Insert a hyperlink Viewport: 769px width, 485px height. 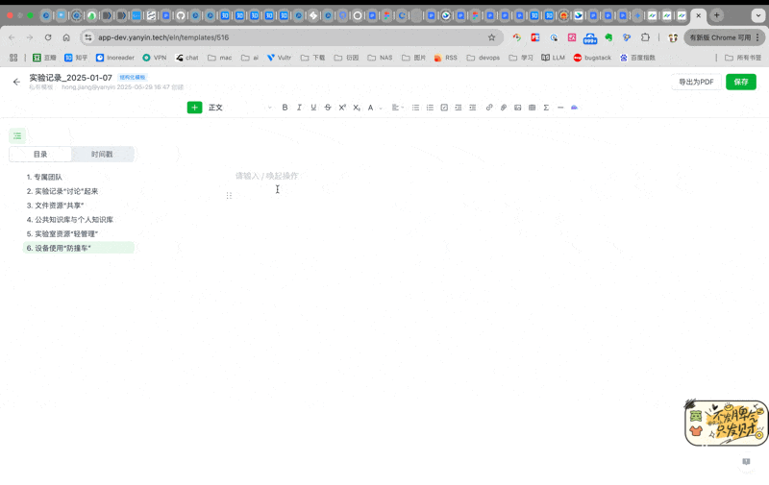coord(489,108)
